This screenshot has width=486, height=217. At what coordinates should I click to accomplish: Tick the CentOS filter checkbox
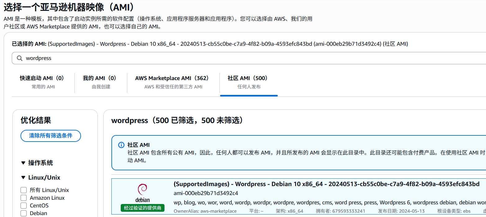click(x=24, y=206)
